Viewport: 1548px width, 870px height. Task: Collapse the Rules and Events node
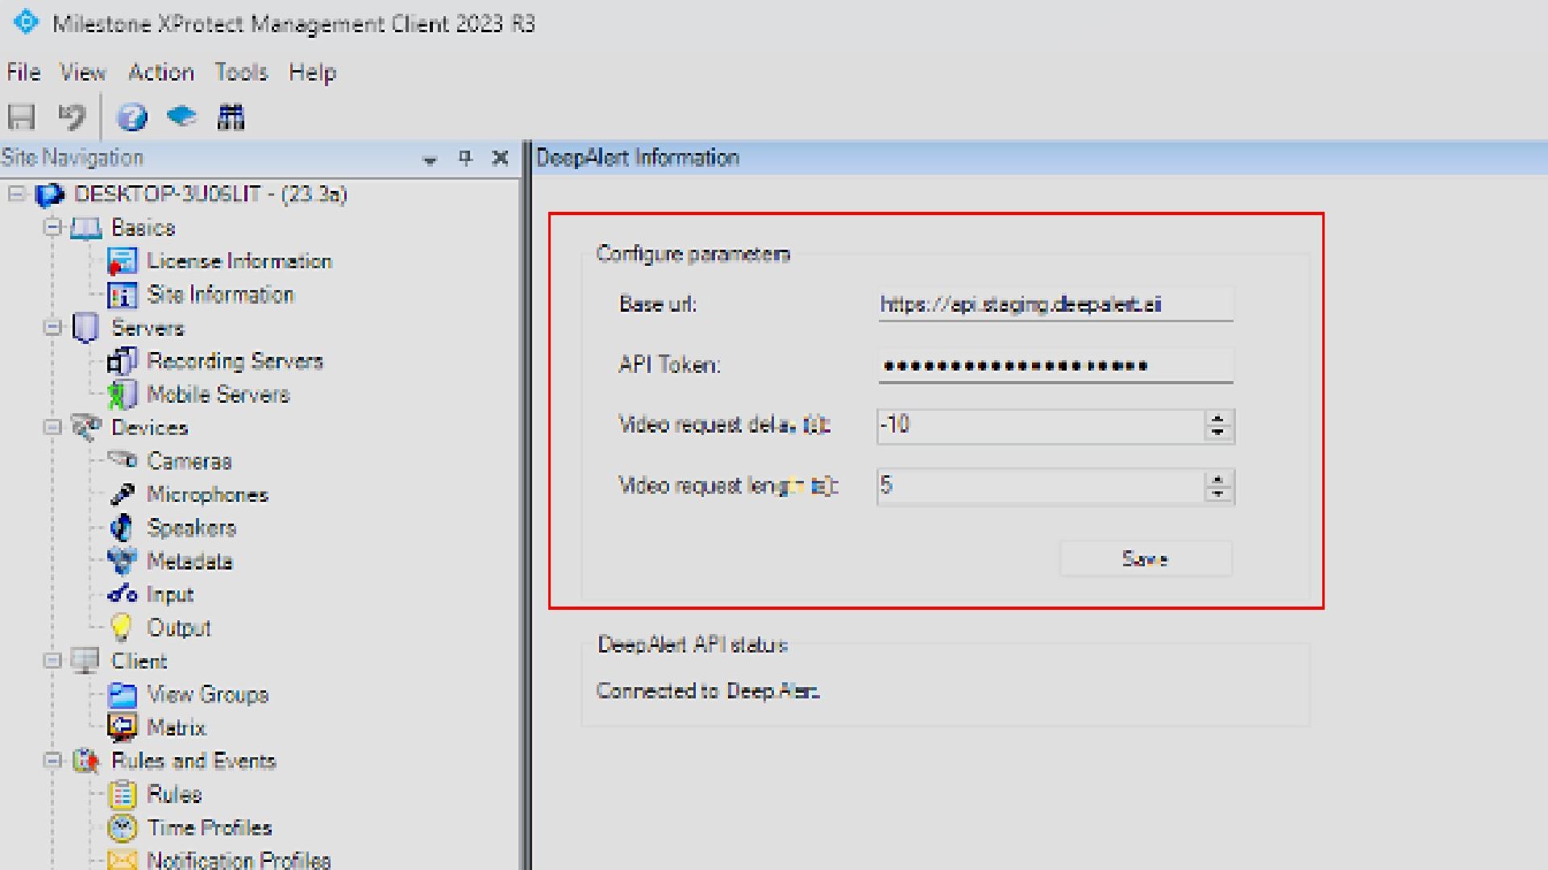(52, 760)
